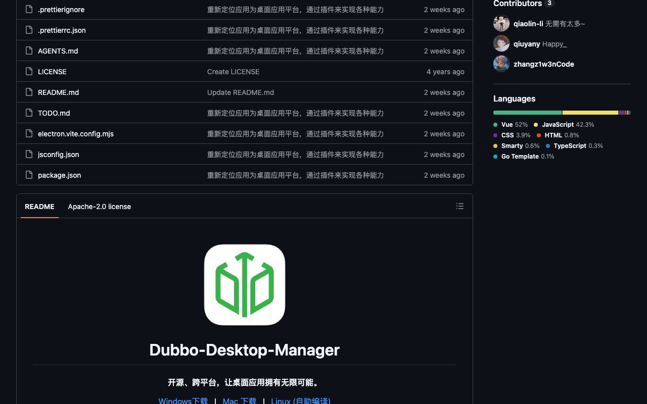Click qiaolin-li's contributor avatar
647x404 pixels.
[x=501, y=23]
